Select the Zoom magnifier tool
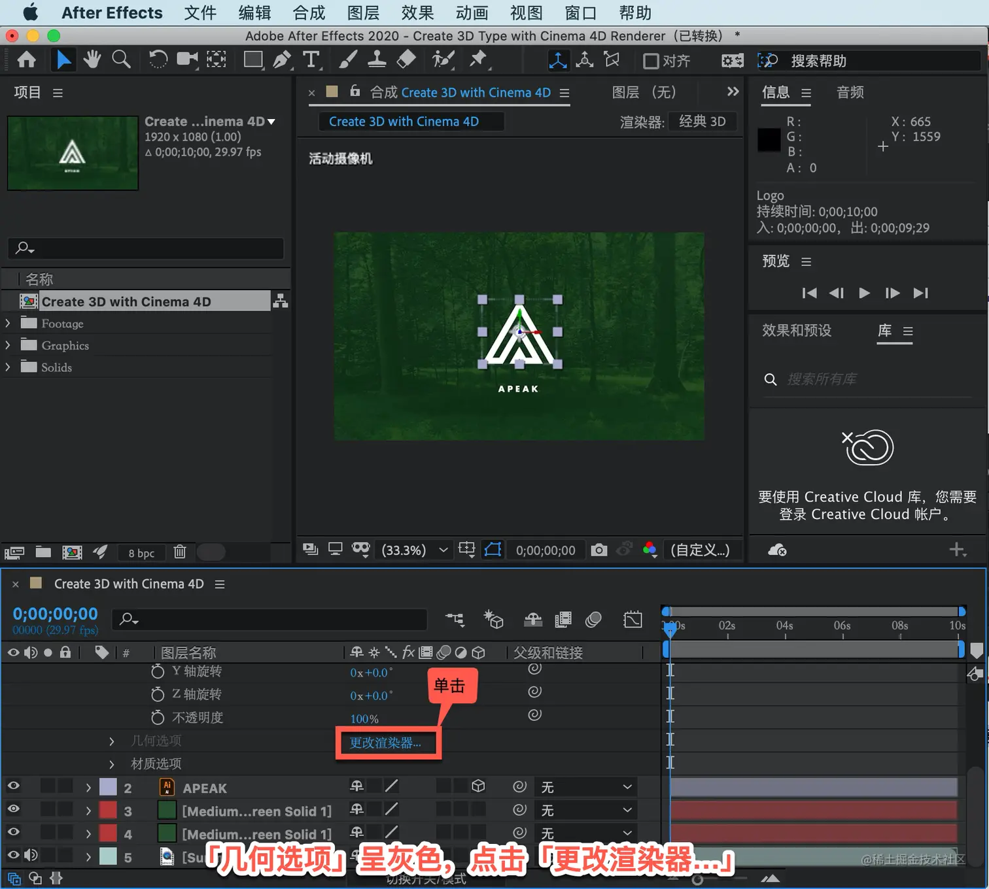Image resolution: width=989 pixels, height=889 pixels. click(121, 60)
